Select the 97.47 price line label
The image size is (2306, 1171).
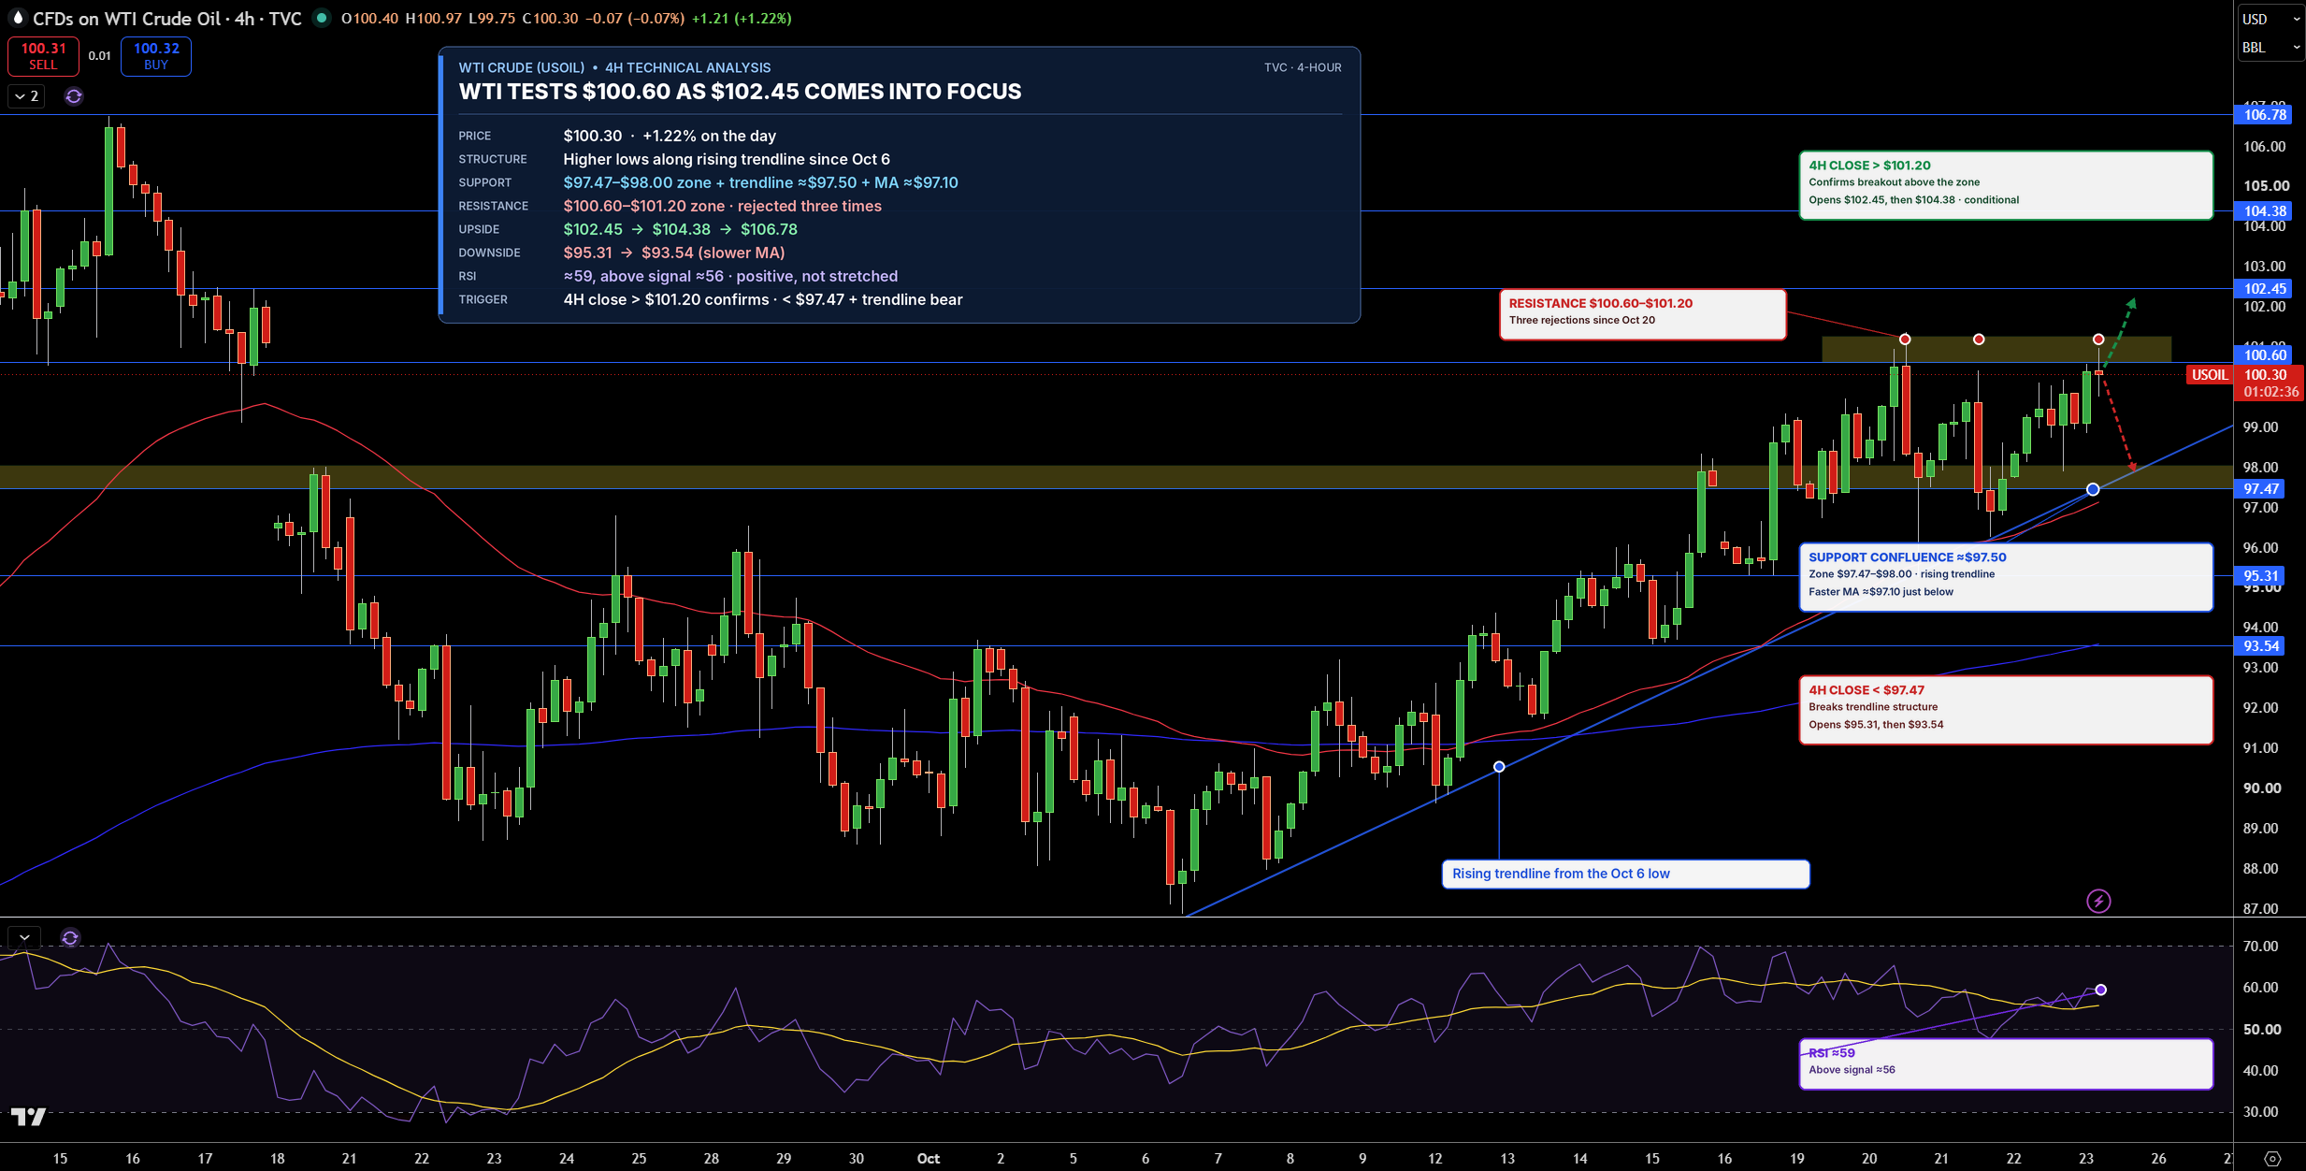tap(2260, 489)
